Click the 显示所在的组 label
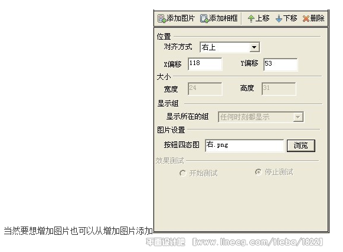Viewport: 343px width, 252px height. (x=188, y=117)
